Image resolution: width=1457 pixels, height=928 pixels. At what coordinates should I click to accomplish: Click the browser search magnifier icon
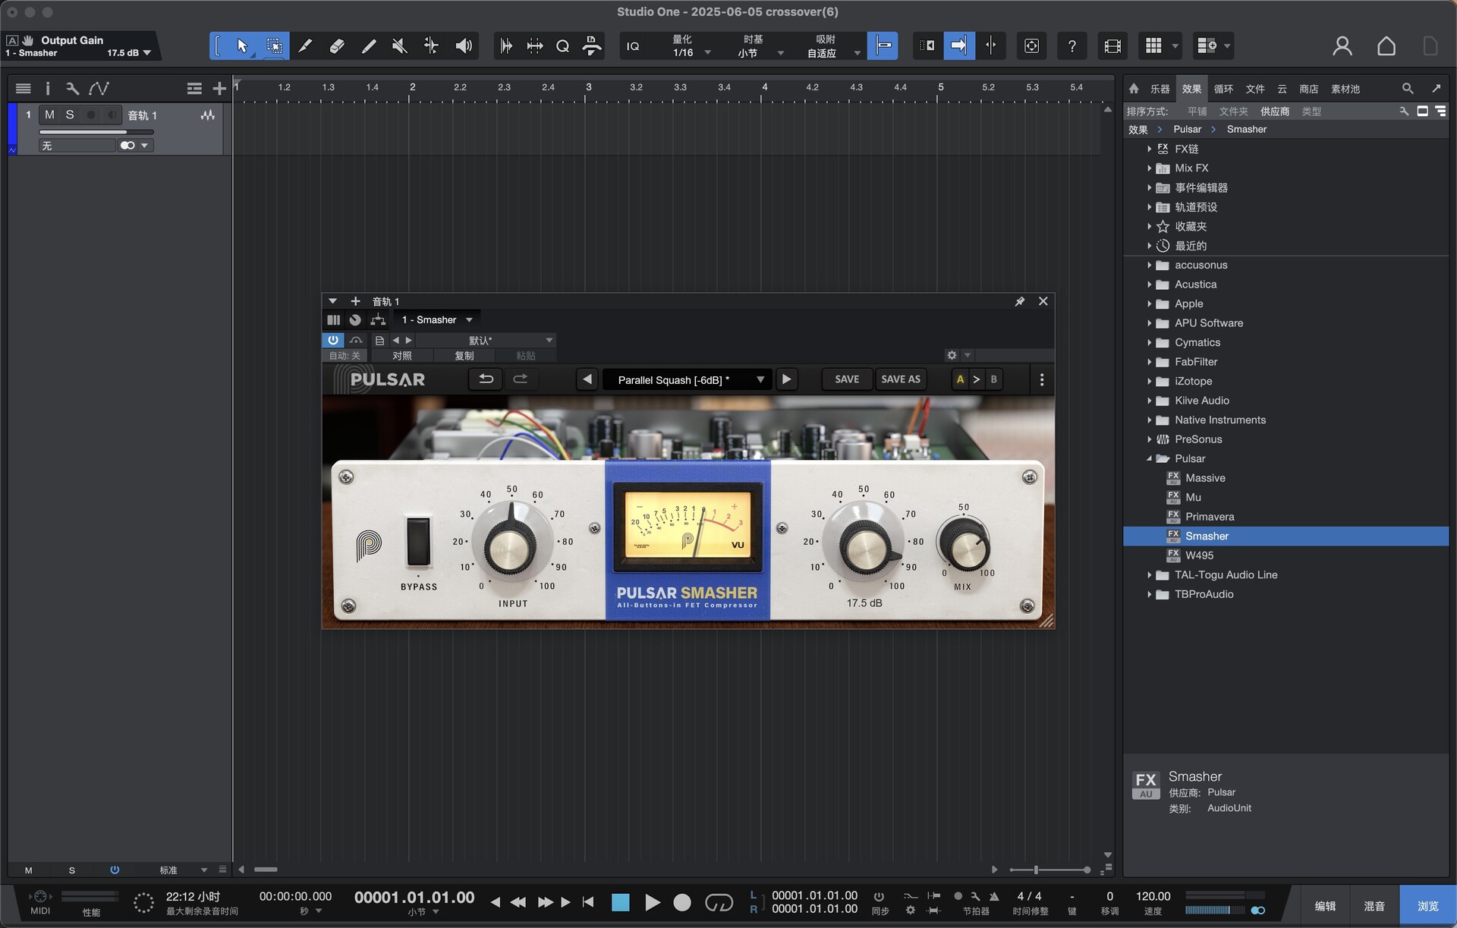[1408, 89]
